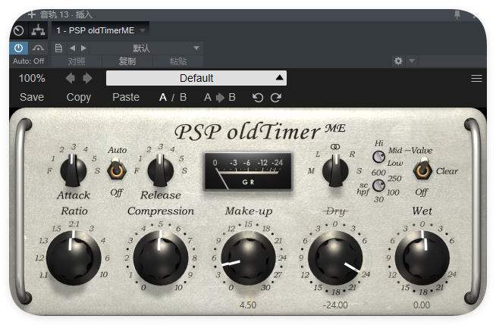The height and width of the screenshot is (325, 496).
Task: Redo the change arrow icon
Action: 276,98
